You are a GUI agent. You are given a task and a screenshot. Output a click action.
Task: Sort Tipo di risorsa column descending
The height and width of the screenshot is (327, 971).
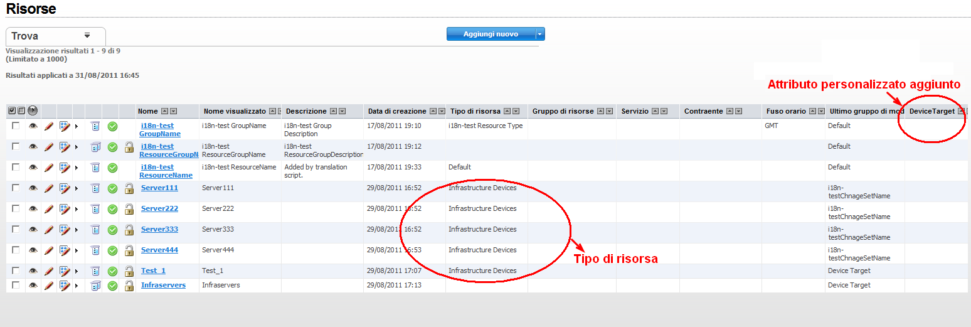(x=516, y=111)
